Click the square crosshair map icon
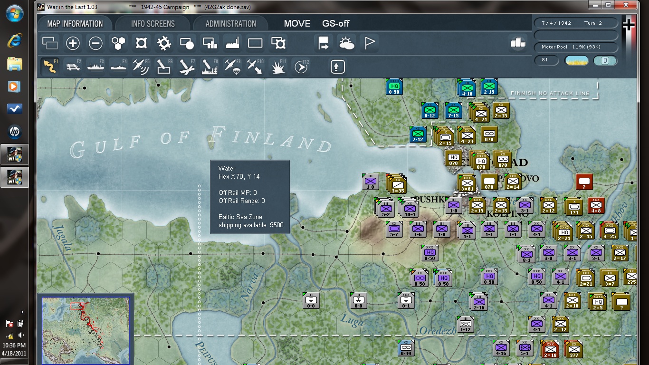Viewport: 649px width, 365px height. pyautogui.click(x=141, y=44)
